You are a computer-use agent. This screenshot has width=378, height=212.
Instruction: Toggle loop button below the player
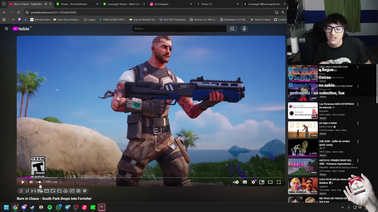pos(21,191)
